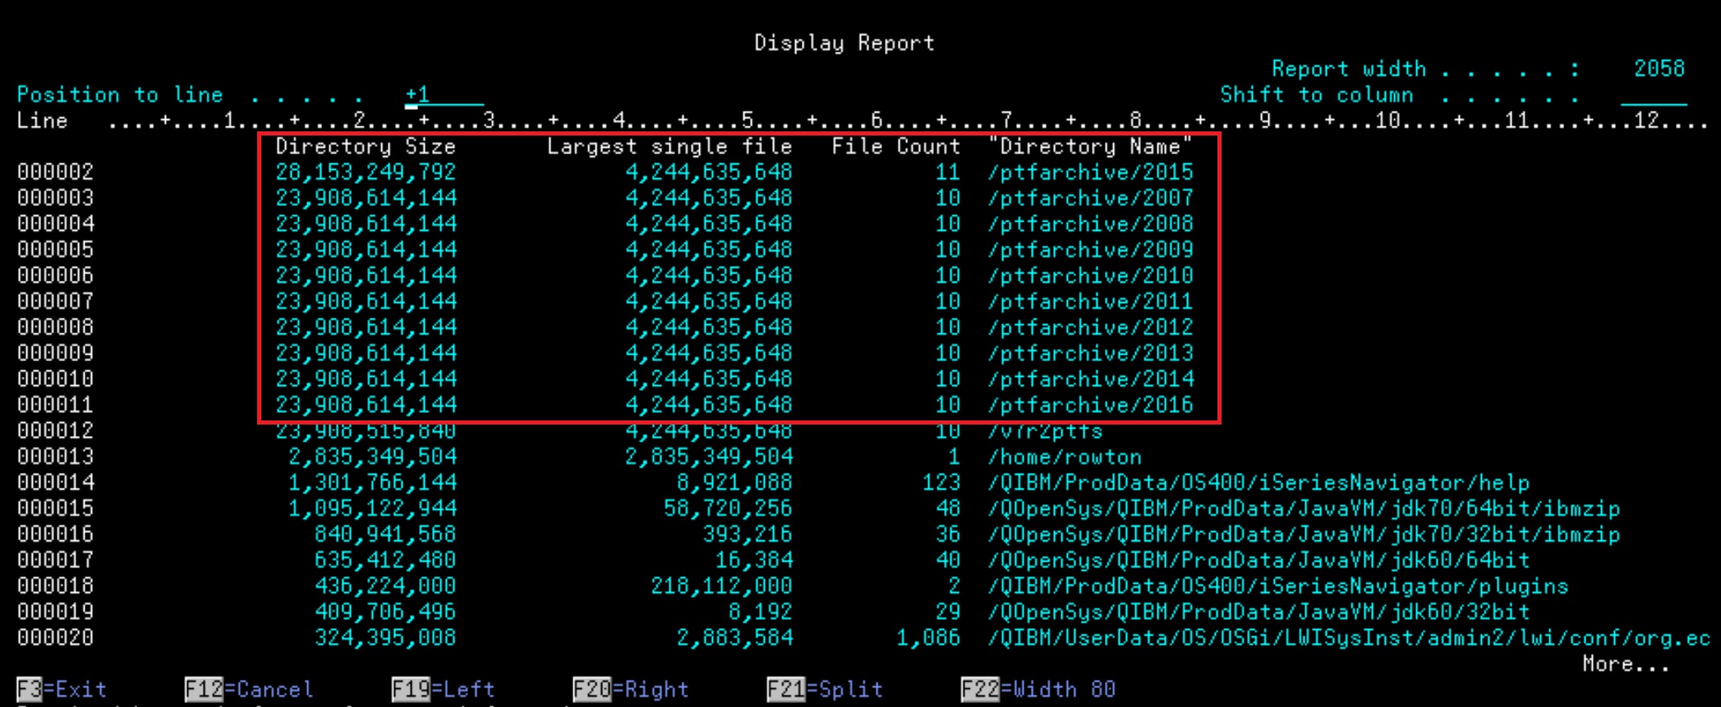This screenshot has height=707, width=1721.
Task: Select the /ptfarchive/2015 directory row
Action: click(1090, 172)
